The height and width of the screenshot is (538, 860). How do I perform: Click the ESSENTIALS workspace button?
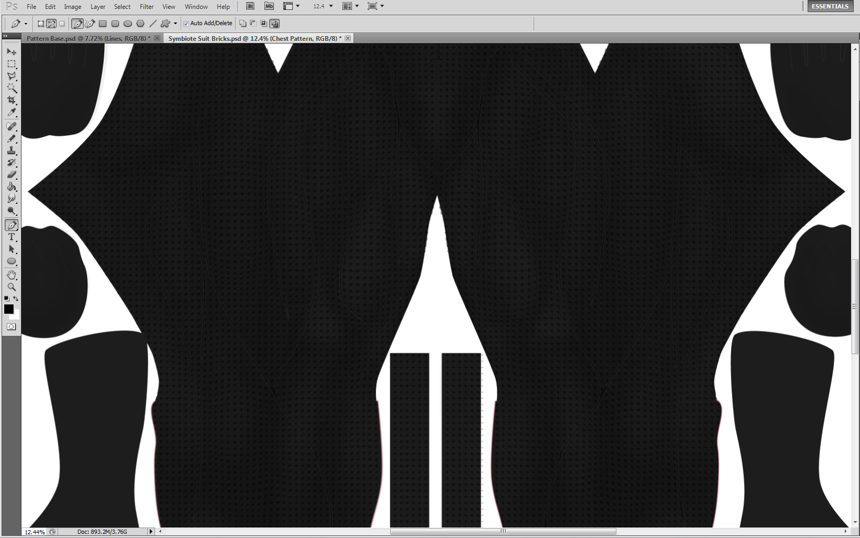coord(830,6)
